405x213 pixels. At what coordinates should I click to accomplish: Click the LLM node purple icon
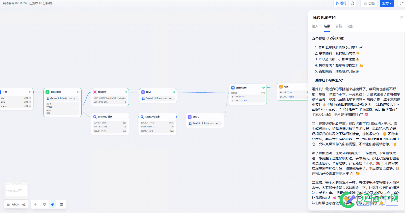tap(143, 92)
